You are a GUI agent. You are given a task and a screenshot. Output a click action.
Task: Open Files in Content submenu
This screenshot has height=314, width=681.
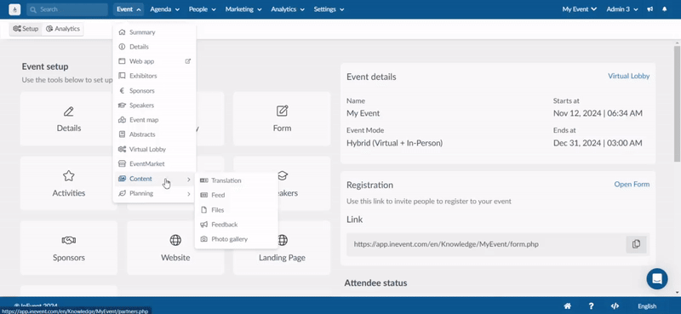(237, 210)
